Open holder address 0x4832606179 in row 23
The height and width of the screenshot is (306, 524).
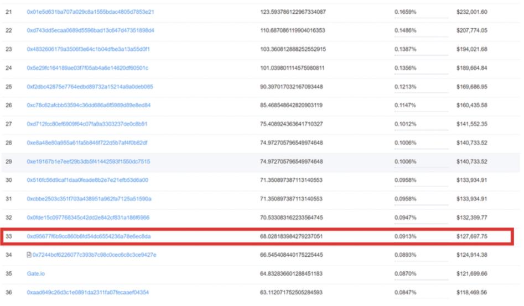pyautogui.click(x=89, y=49)
